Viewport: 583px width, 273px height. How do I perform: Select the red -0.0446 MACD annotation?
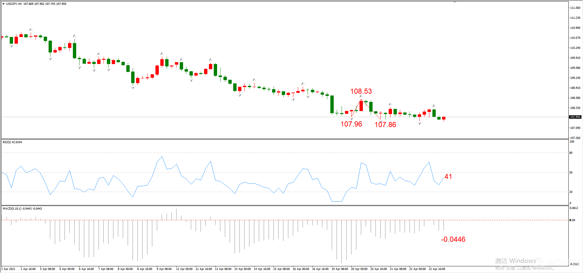tap(453, 239)
